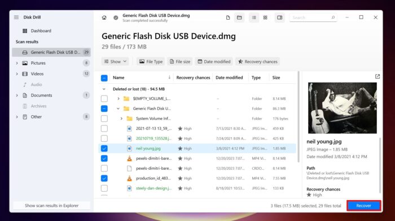
Task: Open the Show dropdown filter
Action: coord(115,61)
